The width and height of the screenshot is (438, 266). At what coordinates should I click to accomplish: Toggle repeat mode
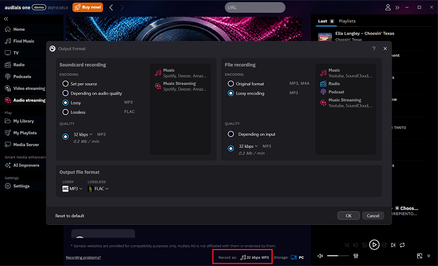402,245
